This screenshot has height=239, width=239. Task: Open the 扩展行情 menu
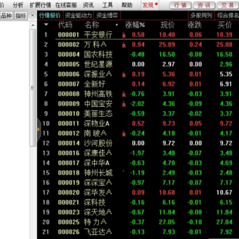[40, 5]
